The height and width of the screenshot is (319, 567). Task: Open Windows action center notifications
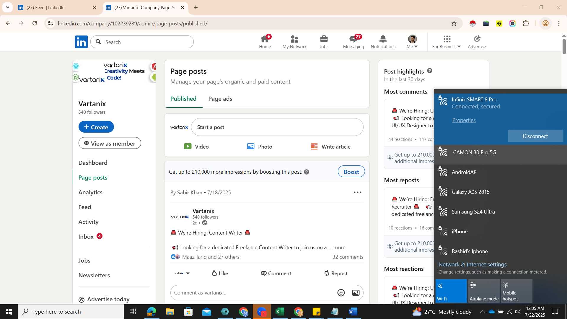555,312
